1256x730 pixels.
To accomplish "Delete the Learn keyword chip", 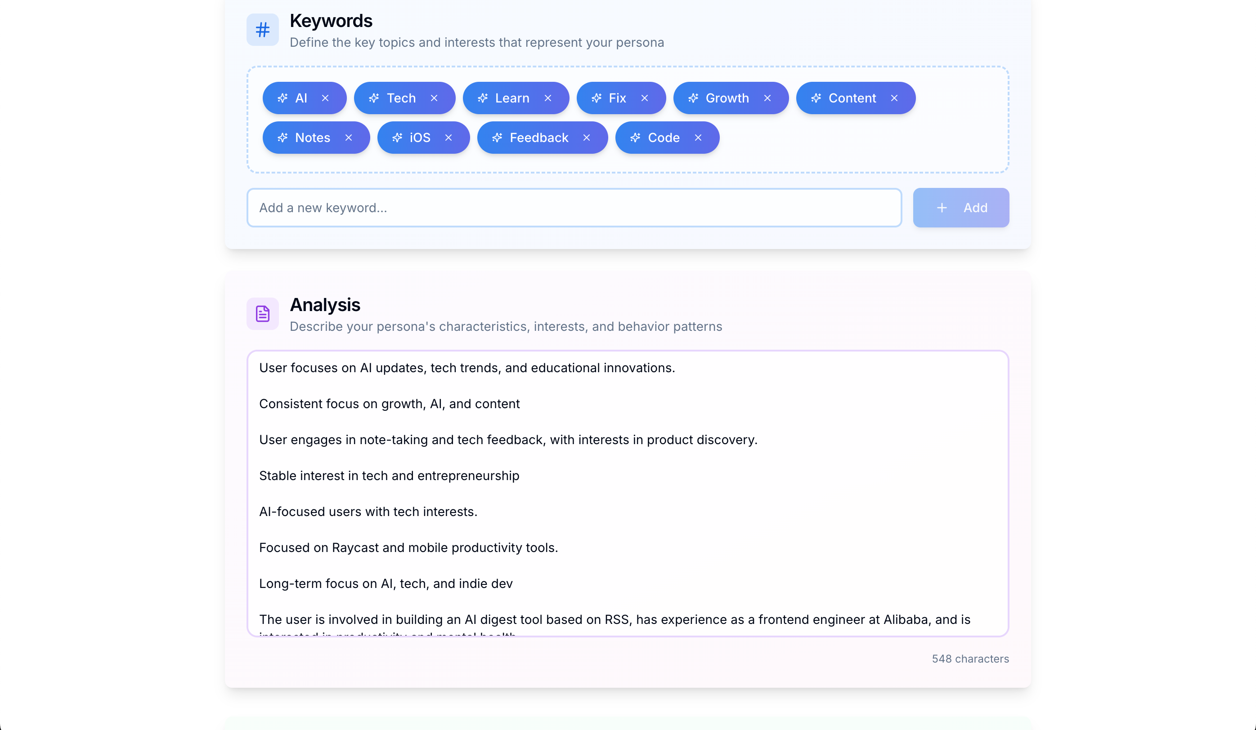I will 548,98.
